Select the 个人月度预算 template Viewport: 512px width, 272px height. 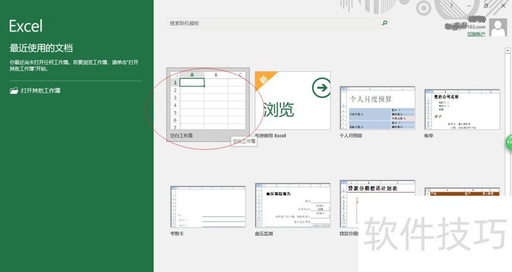(378, 108)
